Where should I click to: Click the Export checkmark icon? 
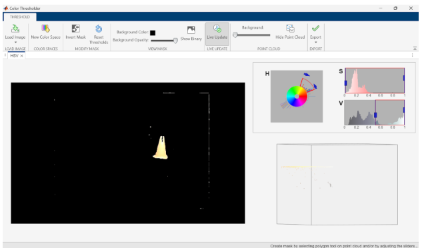click(315, 28)
